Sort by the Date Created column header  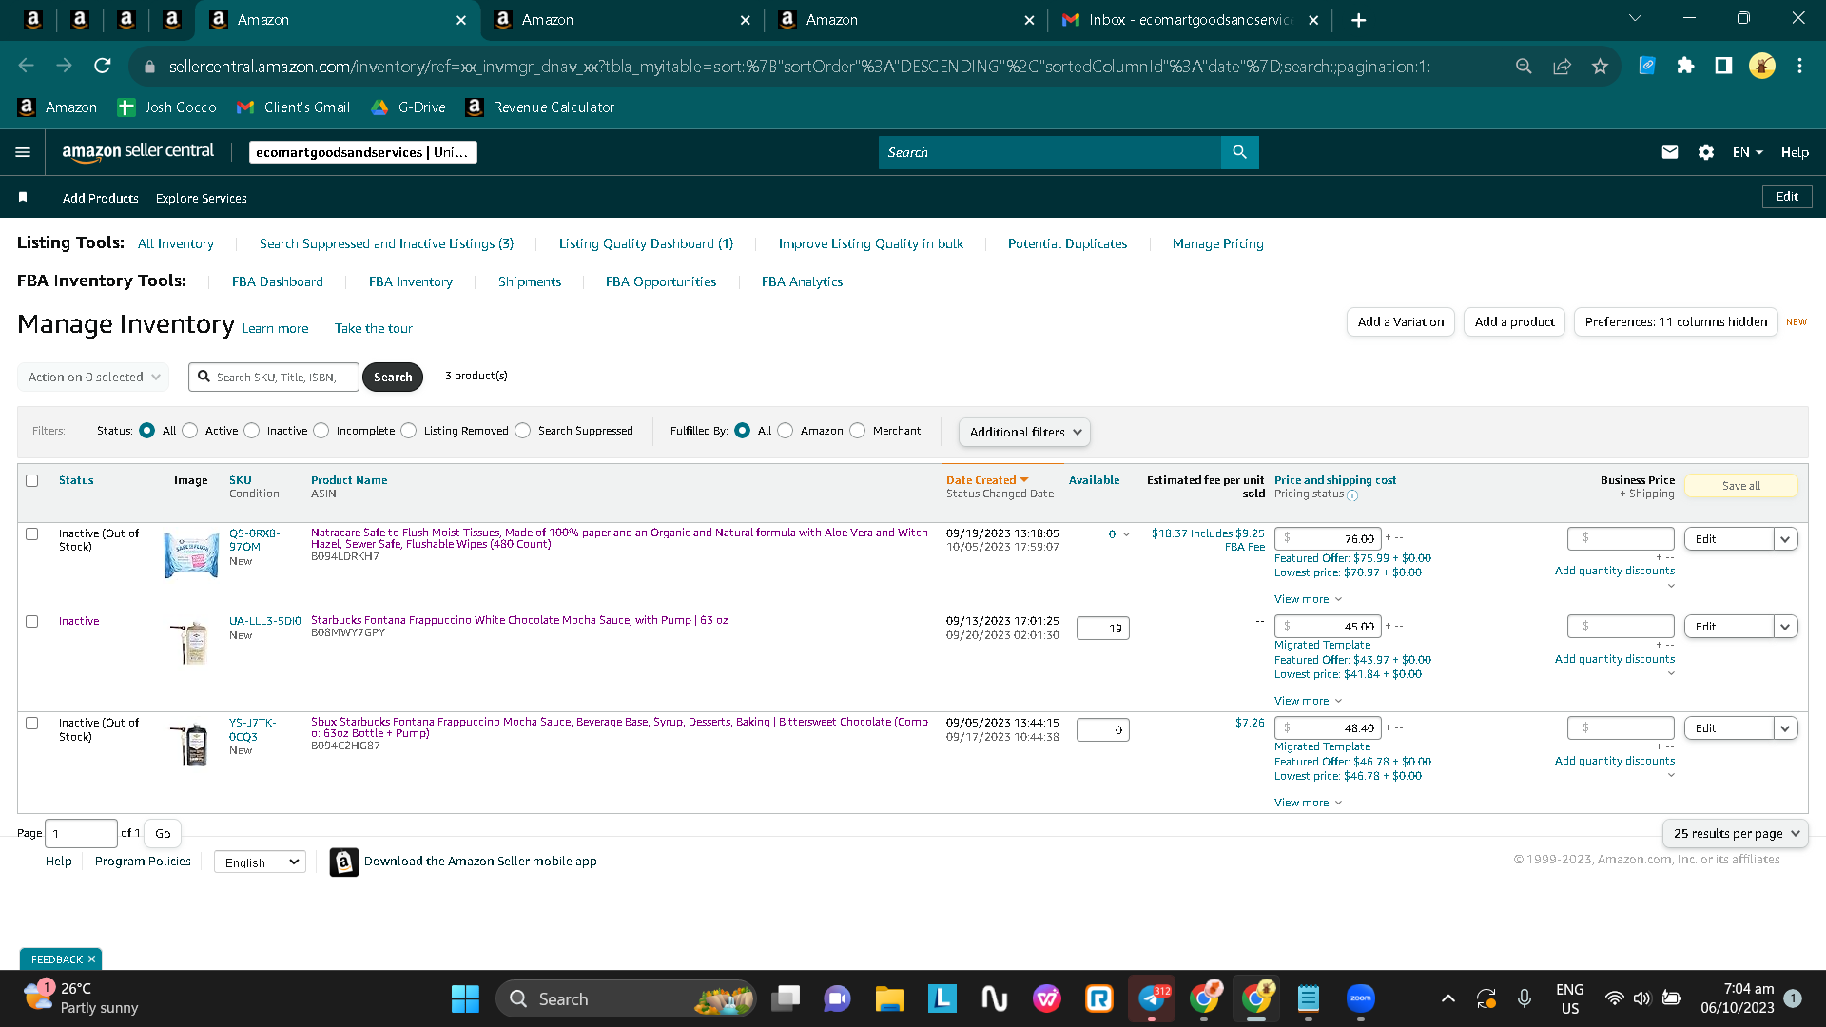(987, 480)
